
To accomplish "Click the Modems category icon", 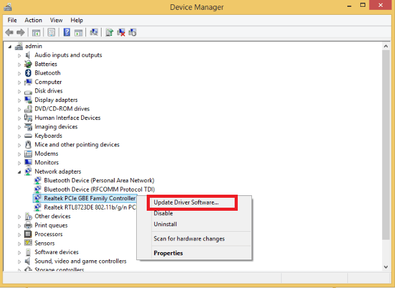I will point(28,153).
